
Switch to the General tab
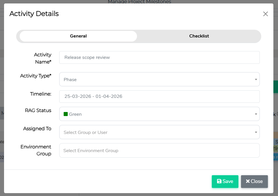pyautogui.click(x=78, y=36)
